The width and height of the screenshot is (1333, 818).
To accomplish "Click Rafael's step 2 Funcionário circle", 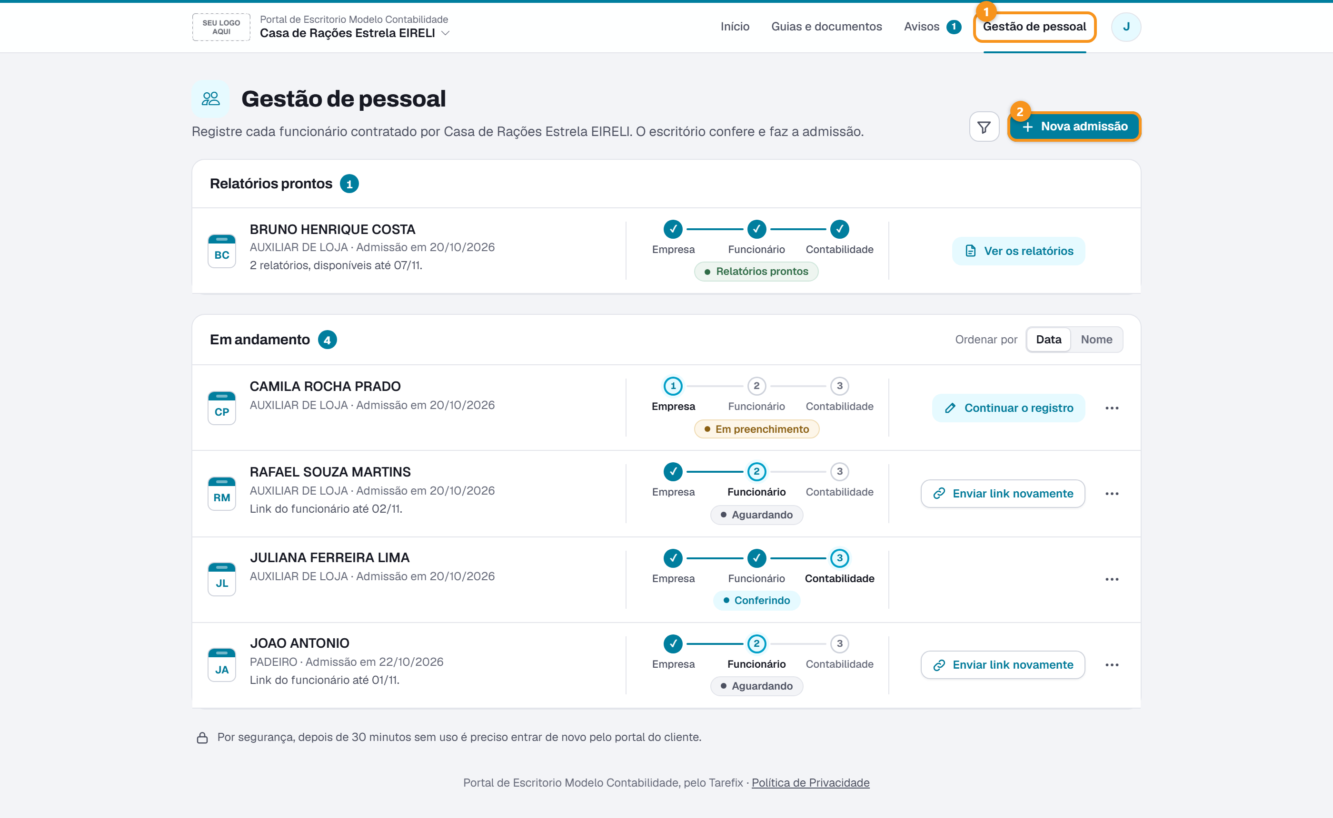I will click(756, 471).
